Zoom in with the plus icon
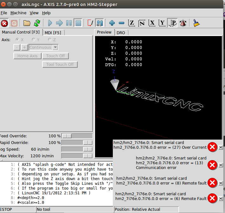This screenshot has height=213, width=225. click(112, 23)
